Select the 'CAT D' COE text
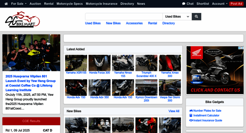 tap(47, 130)
